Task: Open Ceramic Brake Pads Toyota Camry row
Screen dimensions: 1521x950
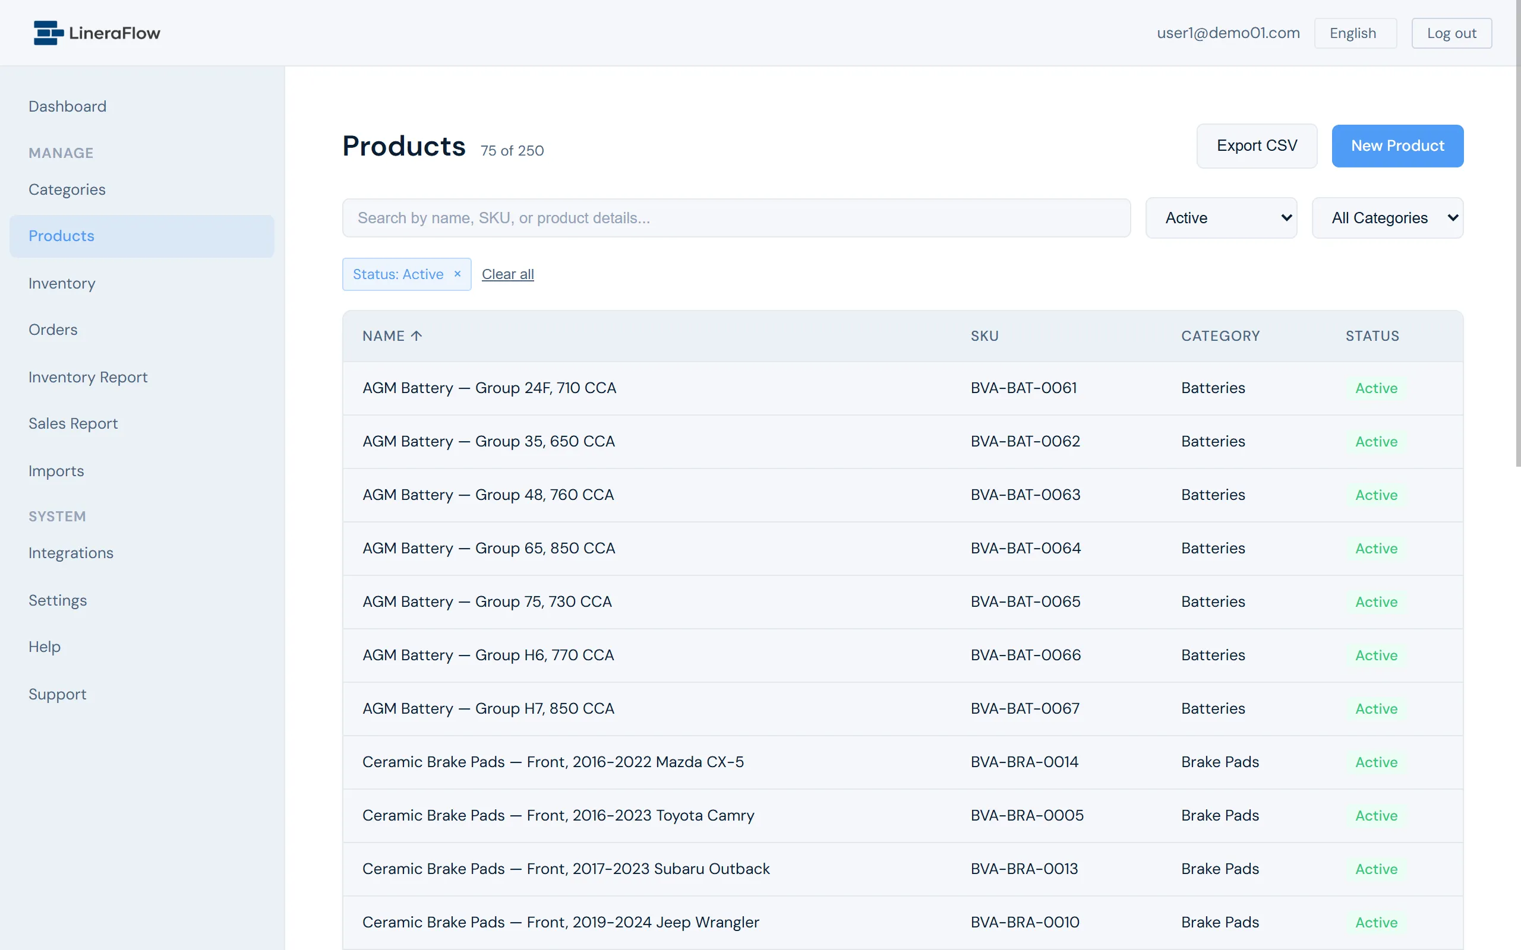Action: (902, 816)
